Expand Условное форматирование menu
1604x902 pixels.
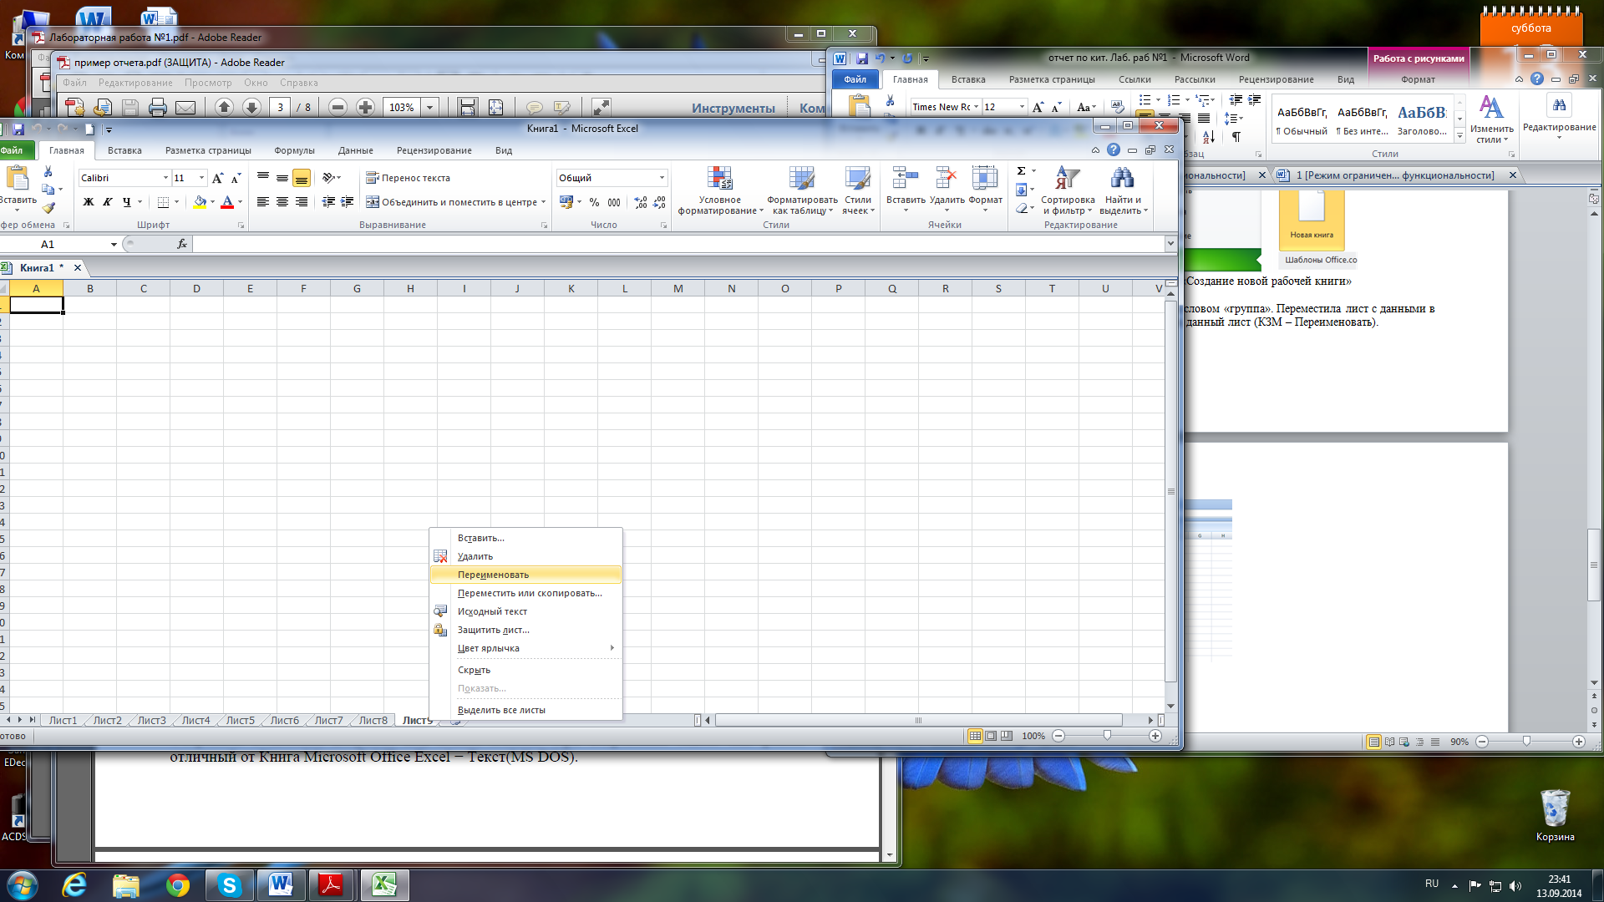(720, 190)
